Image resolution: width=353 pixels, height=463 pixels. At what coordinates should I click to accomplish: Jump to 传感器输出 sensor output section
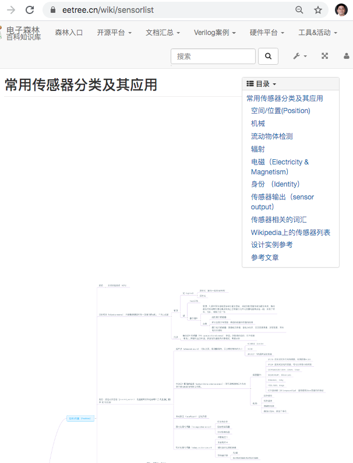coord(282,202)
